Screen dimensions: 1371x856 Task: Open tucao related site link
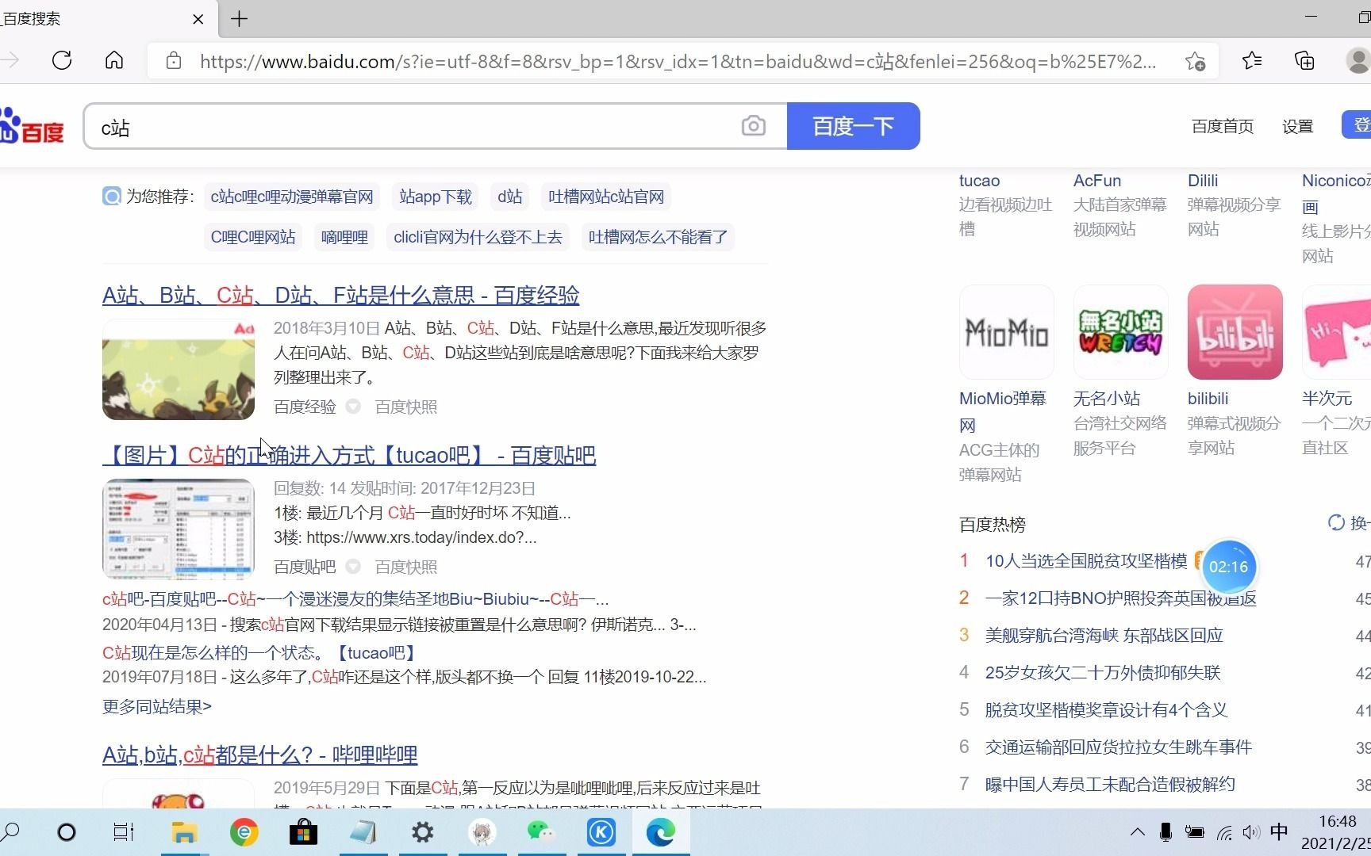[x=979, y=181]
